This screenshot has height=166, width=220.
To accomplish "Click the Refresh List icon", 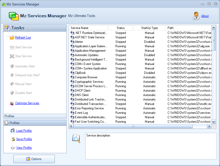I will coord(12,38).
